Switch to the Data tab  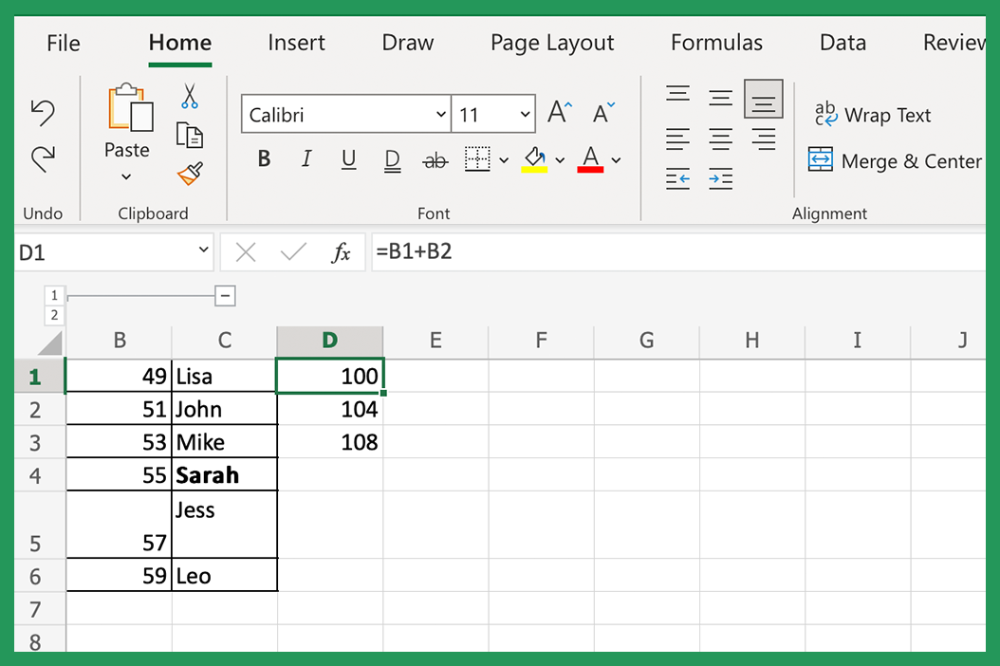(843, 43)
